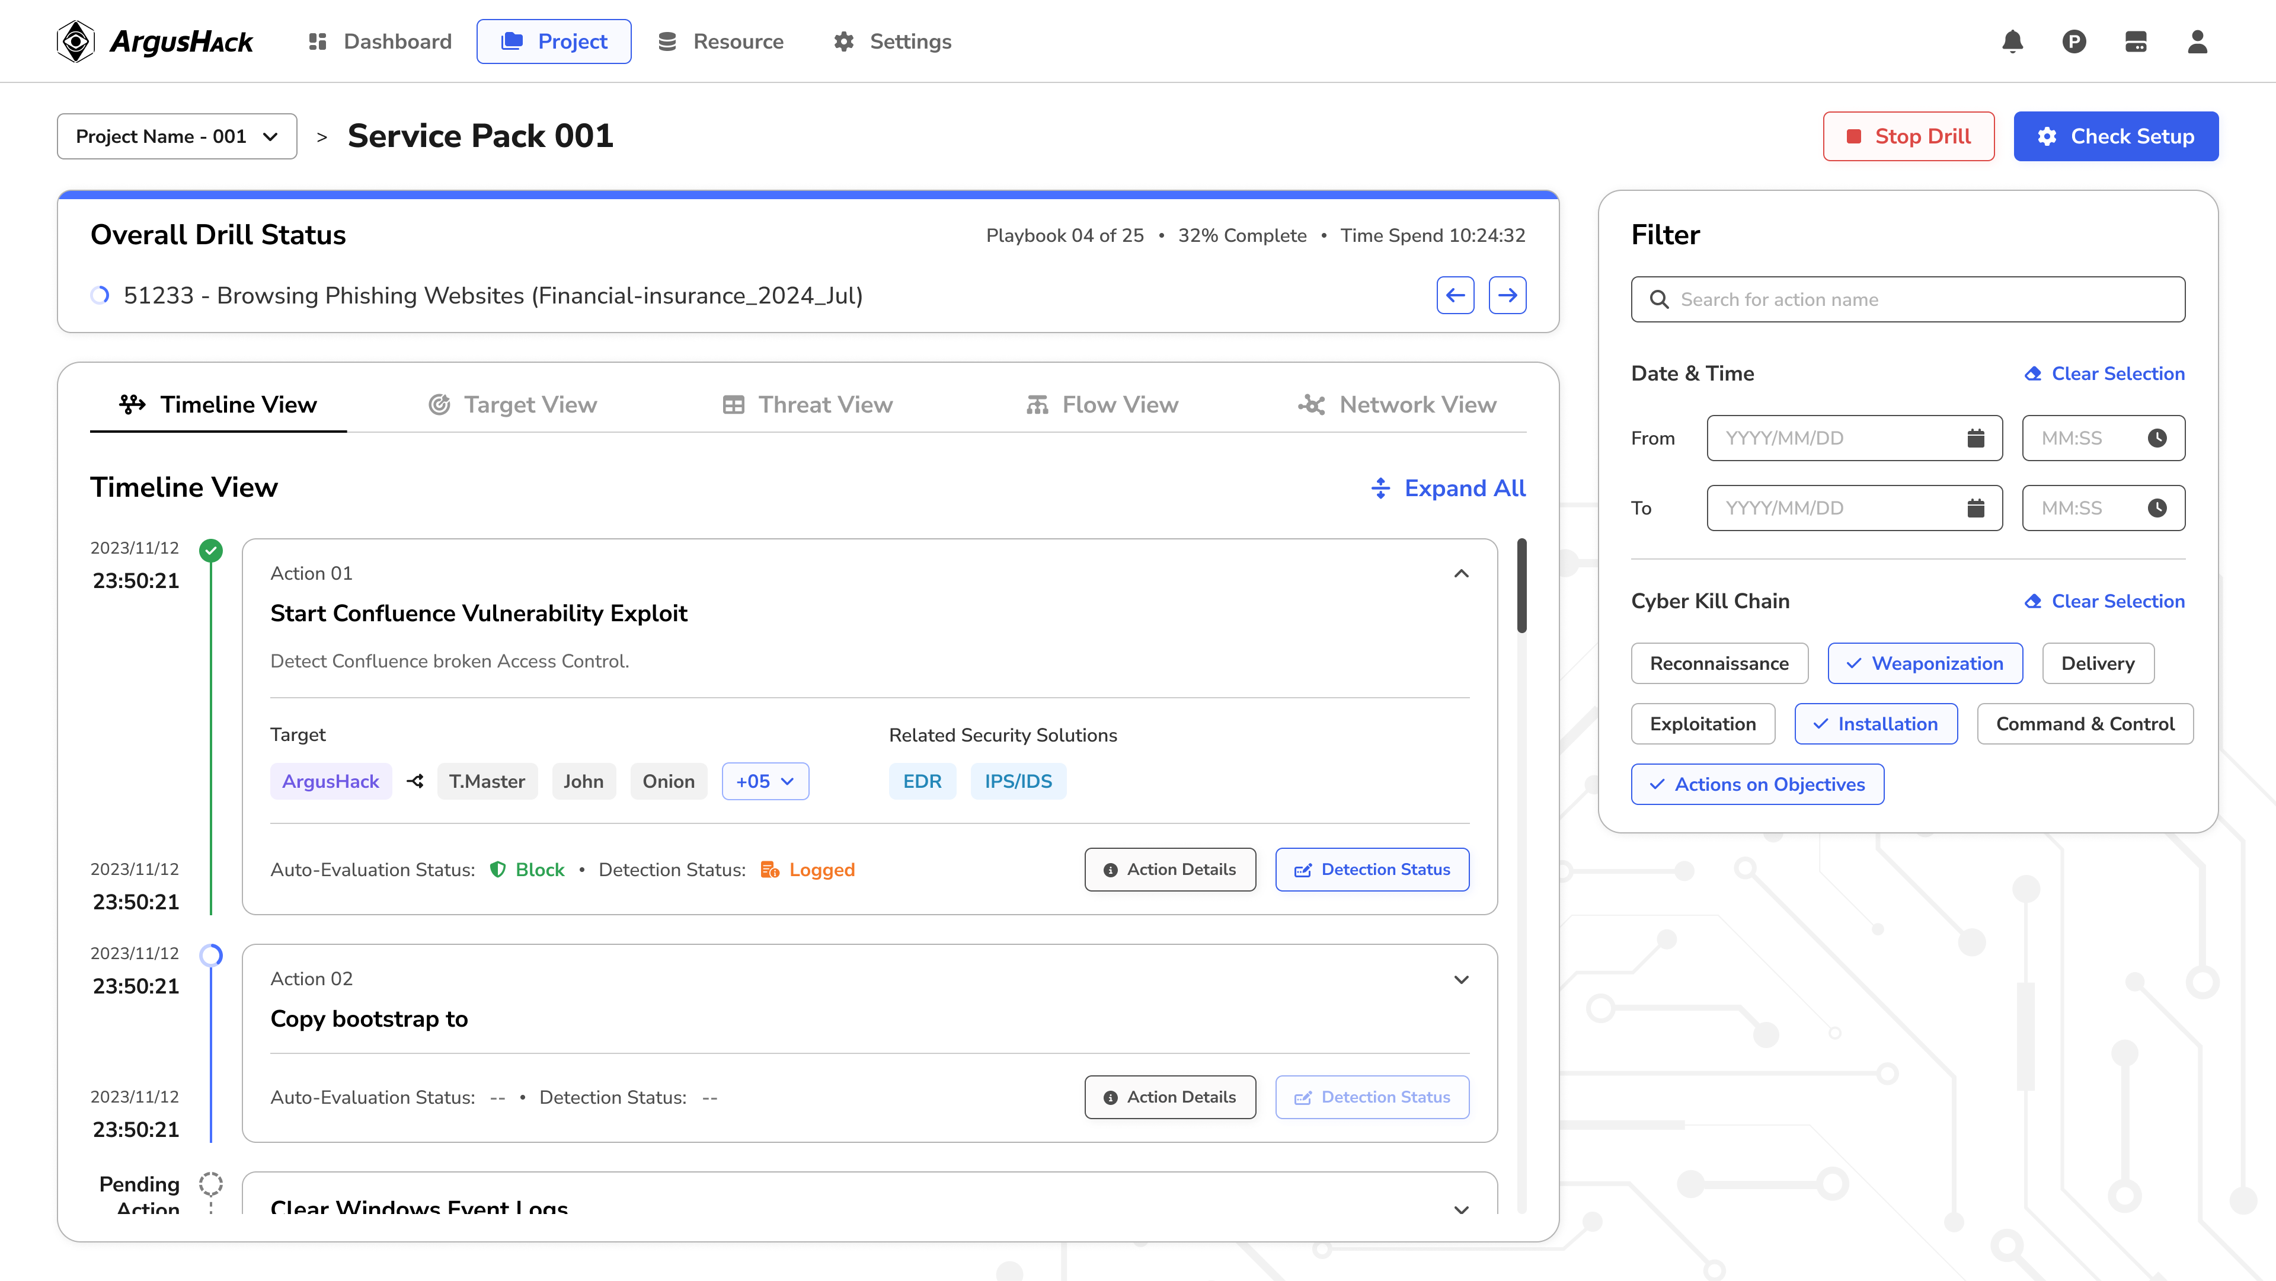This screenshot has height=1281, width=2276.
Task: Open the user profile icon
Action: (x=2197, y=41)
